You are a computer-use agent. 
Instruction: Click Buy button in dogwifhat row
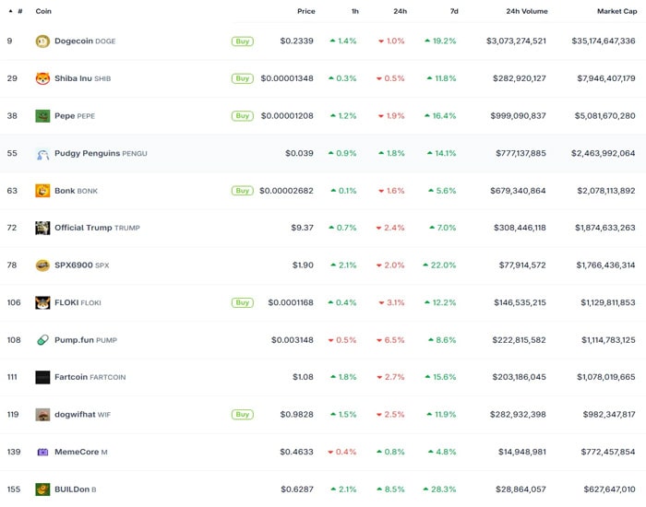click(x=243, y=415)
